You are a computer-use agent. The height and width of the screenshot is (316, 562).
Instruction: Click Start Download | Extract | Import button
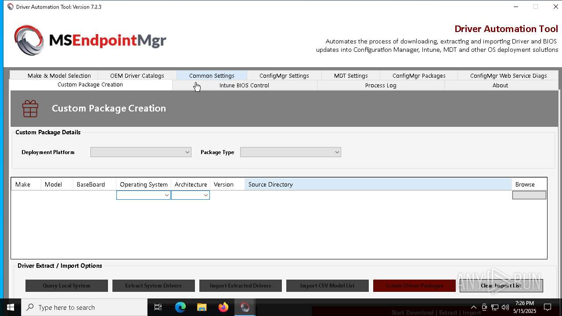(436, 312)
